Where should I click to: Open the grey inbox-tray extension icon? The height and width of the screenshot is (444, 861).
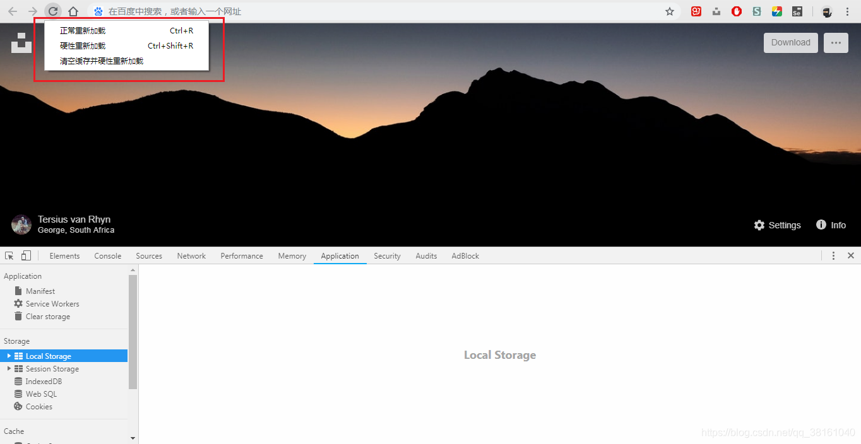pyautogui.click(x=716, y=11)
